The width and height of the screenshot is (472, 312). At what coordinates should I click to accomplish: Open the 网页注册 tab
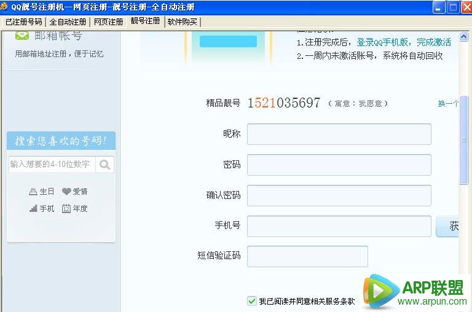108,22
